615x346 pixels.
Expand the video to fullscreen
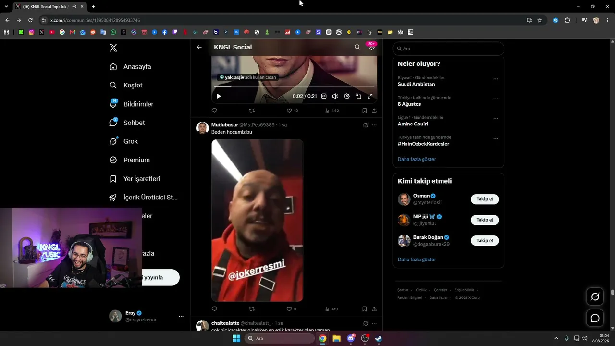click(x=370, y=96)
